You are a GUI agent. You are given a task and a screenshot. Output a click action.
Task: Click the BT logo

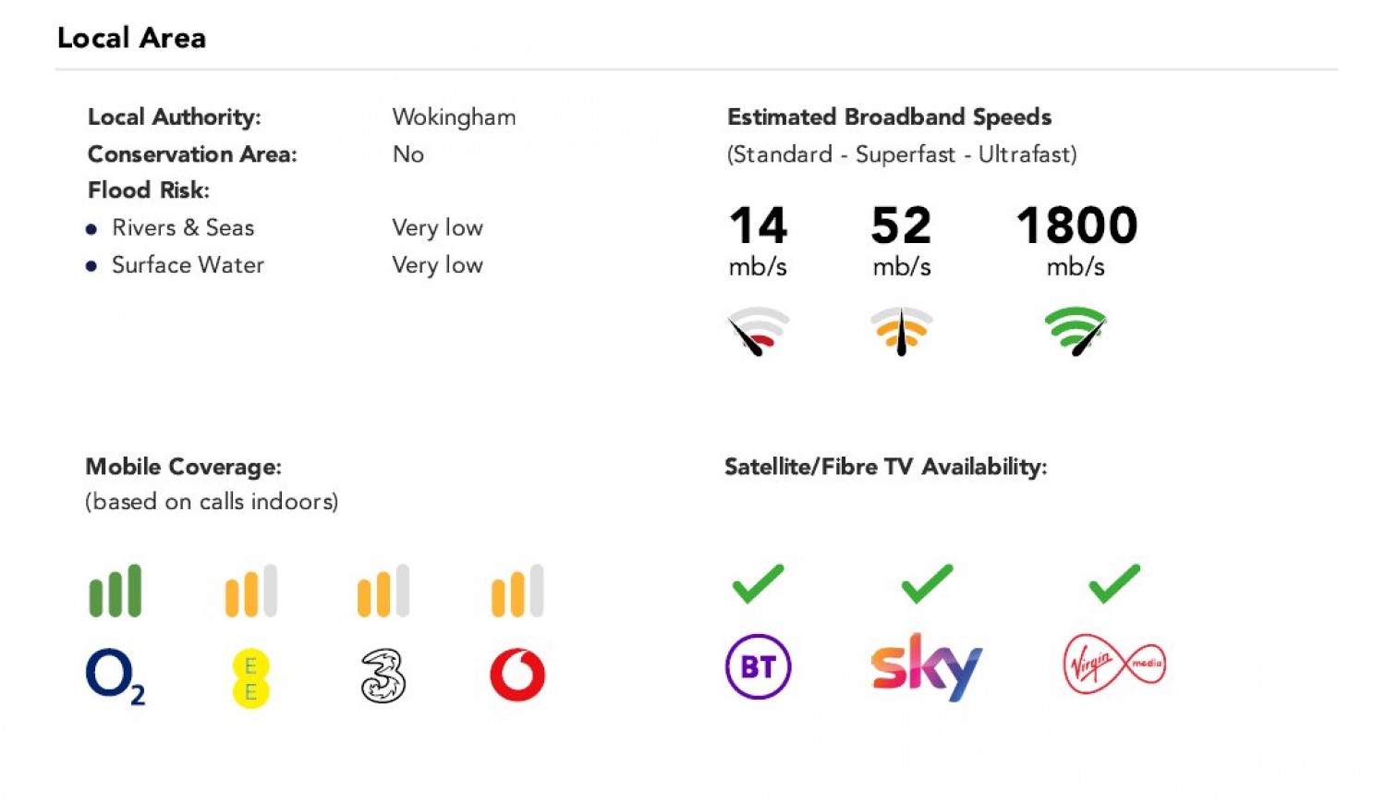click(758, 666)
